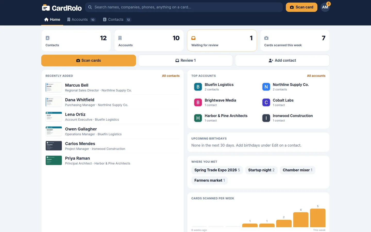This screenshot has height=232, width=371.
Task: Open Owen Gallagher's card thumbnail
Action: (x=54, y=131)
